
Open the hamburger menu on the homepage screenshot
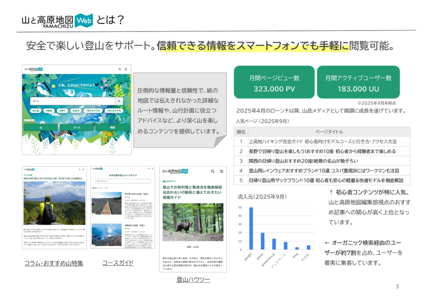(126, 69)
